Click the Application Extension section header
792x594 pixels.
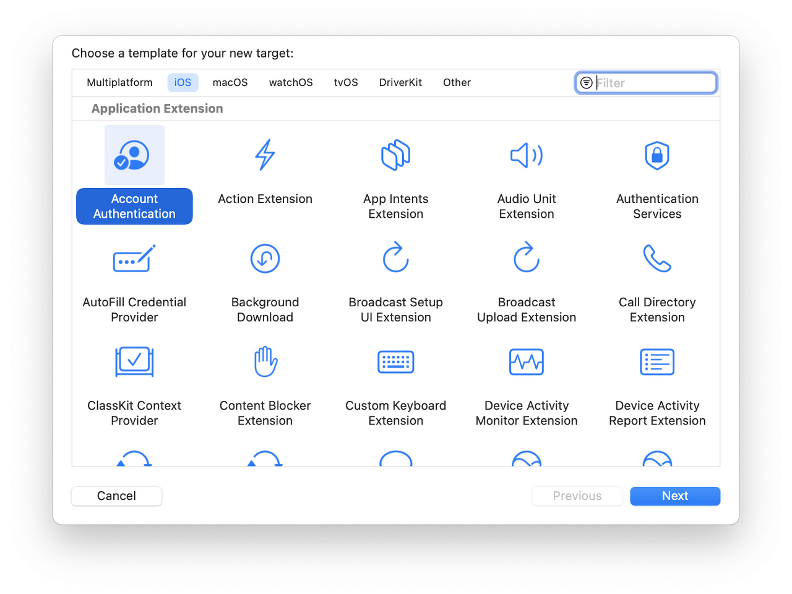click(157, 108)
